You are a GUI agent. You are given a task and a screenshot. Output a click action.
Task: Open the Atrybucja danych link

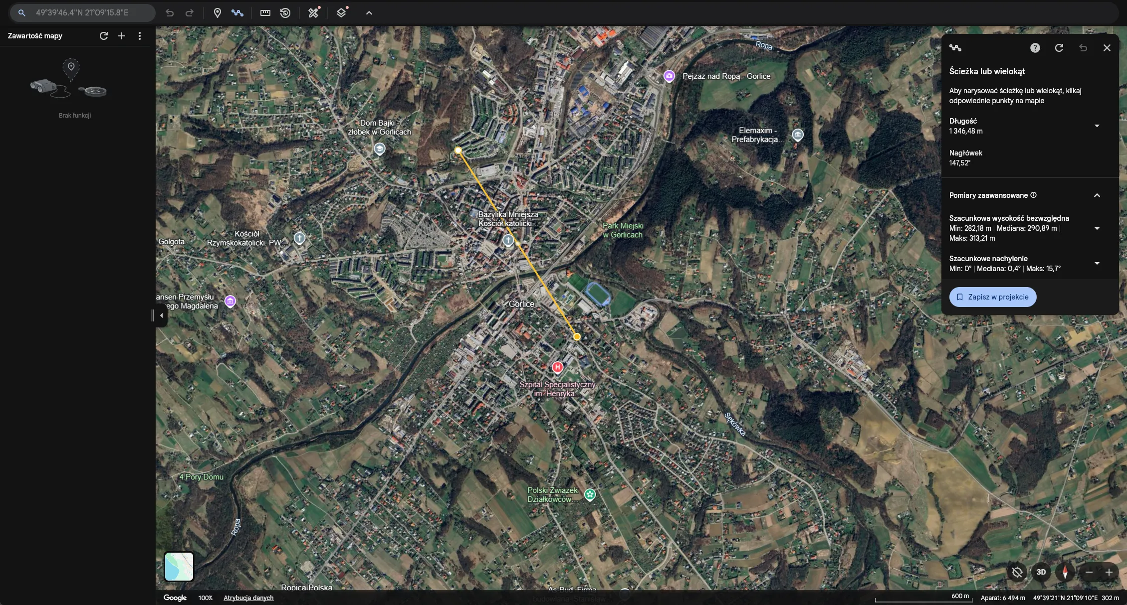[x=248, y=598]
